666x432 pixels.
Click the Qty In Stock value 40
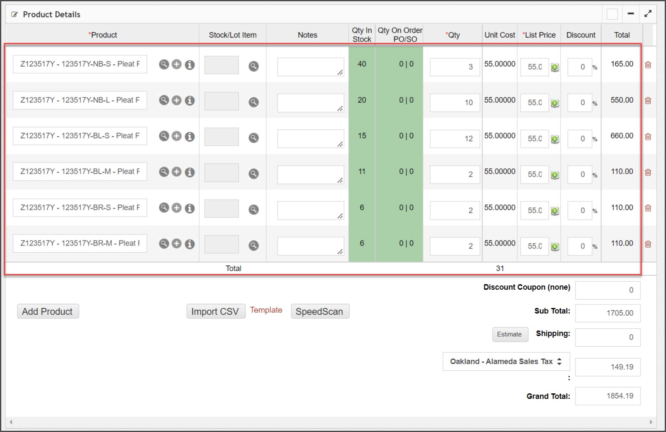pos(362,64)
